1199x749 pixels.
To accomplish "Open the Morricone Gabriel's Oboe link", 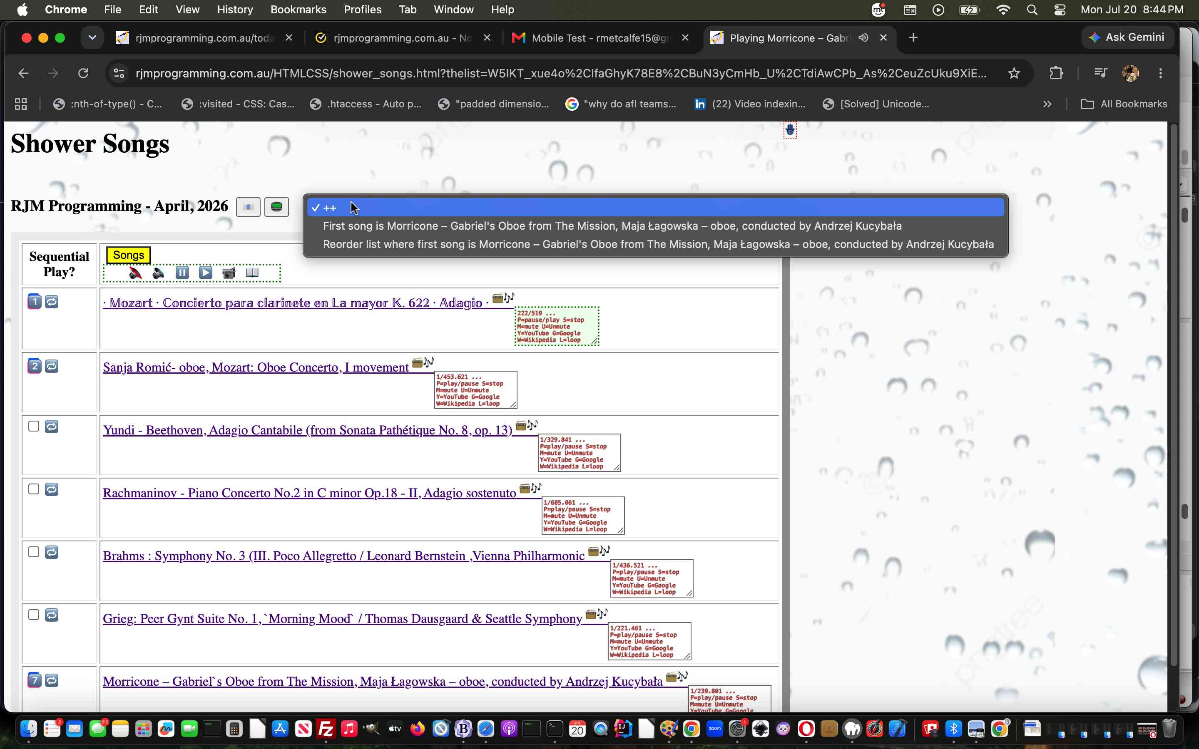I will (x=383, y=682).
